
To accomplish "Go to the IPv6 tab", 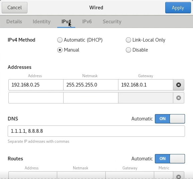I will pos(87,22).
